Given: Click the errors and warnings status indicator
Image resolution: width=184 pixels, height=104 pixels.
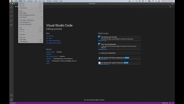Looking at the screenshot, I should click(13, 103).
